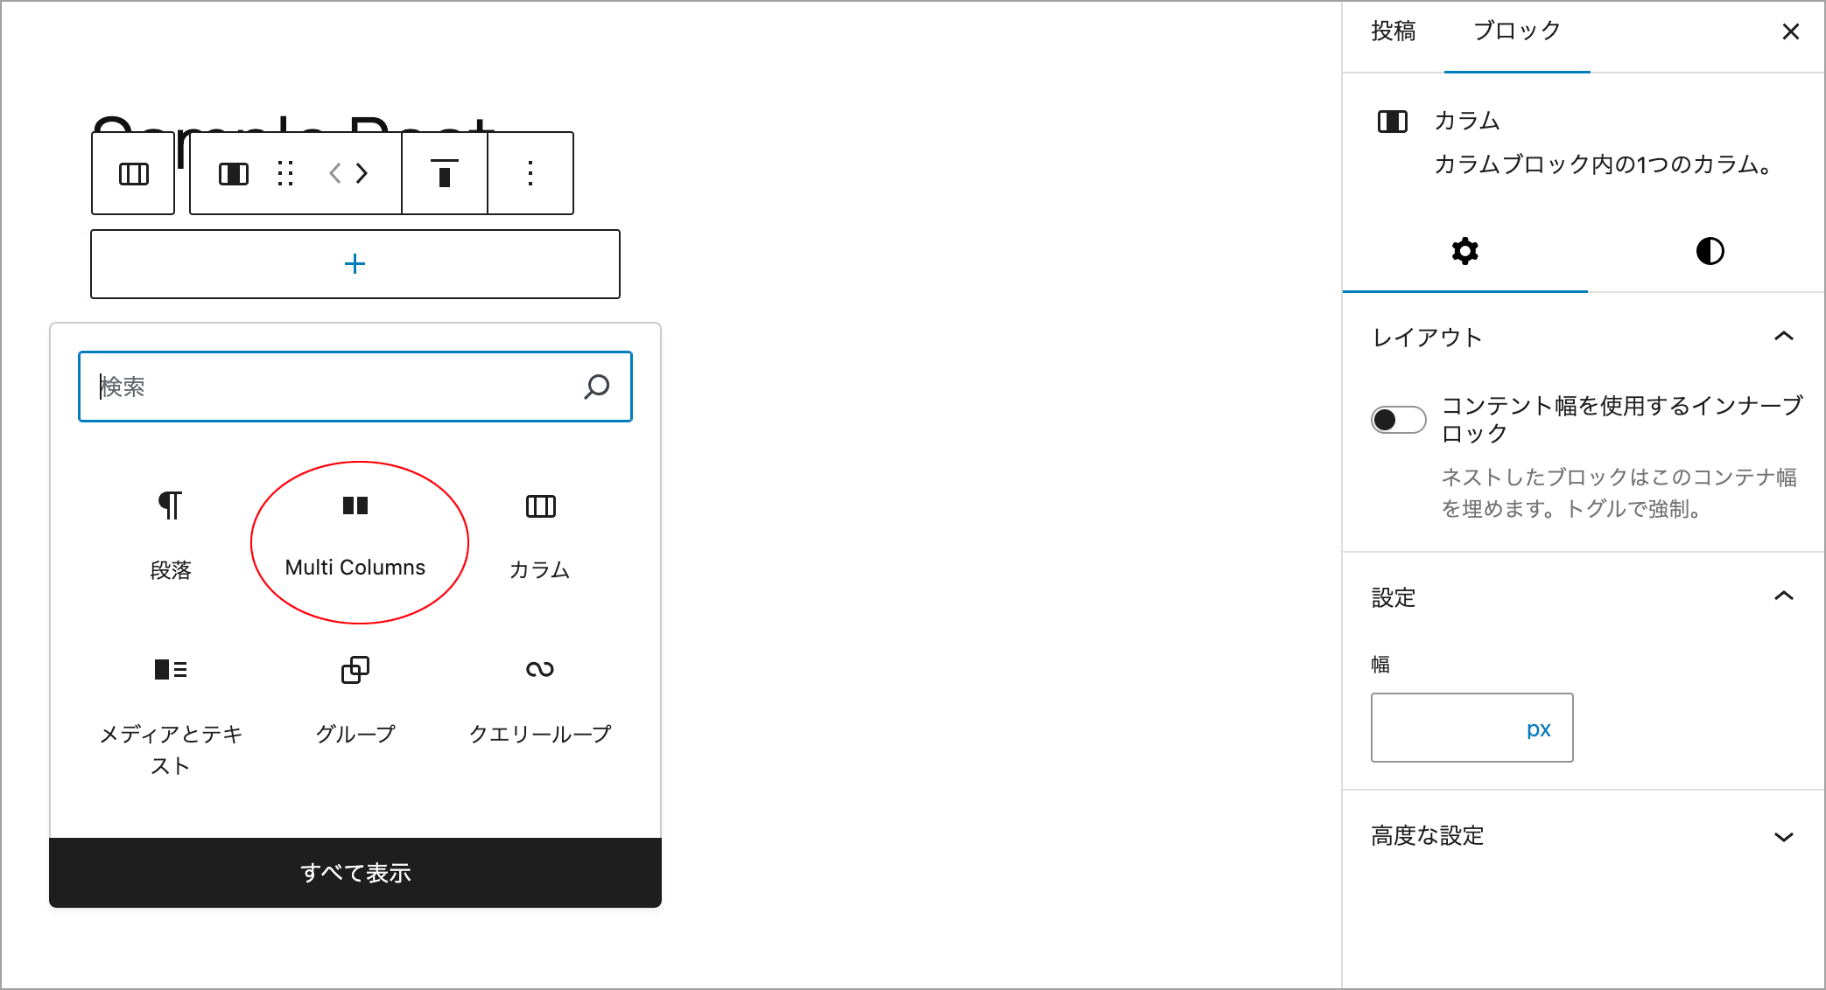Open block options three-dot menu
This screenshot has height=990, width=1826.
(530, 173)
